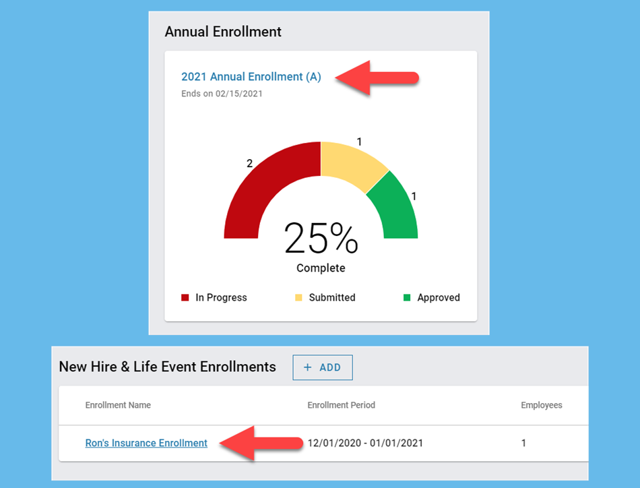
Task: Click the plus icon inside the ADD button
Action: click(x=309, y=367)
